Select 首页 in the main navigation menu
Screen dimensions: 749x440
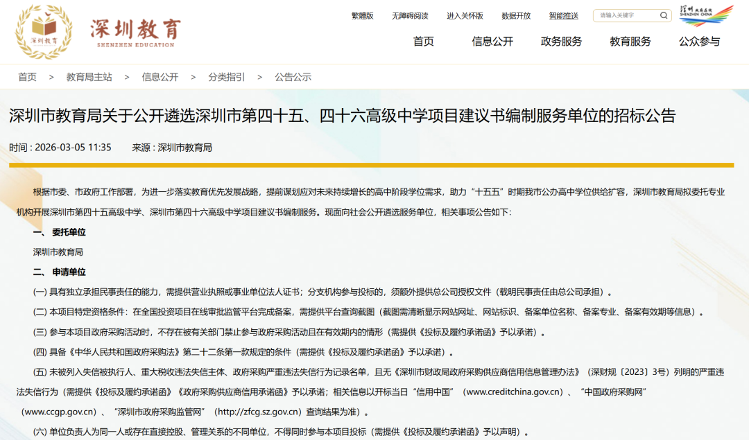[423, 42]
